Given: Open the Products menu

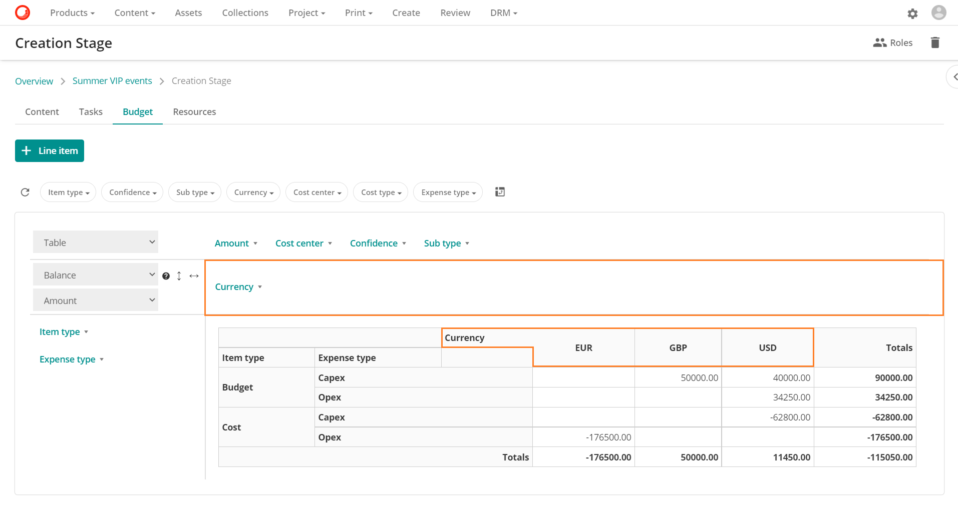Looking at the screenshot, I should coord(72,13).
